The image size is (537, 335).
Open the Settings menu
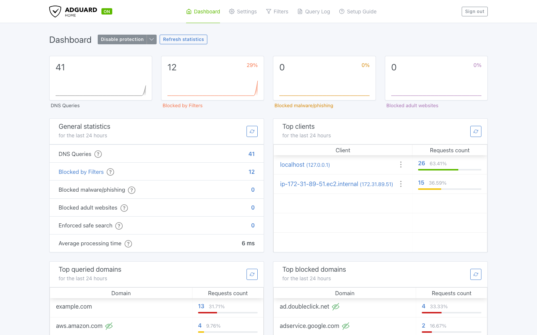(243, 12)
